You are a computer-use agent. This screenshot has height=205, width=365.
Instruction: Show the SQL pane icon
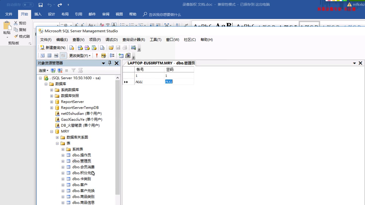tap(56, 56)
